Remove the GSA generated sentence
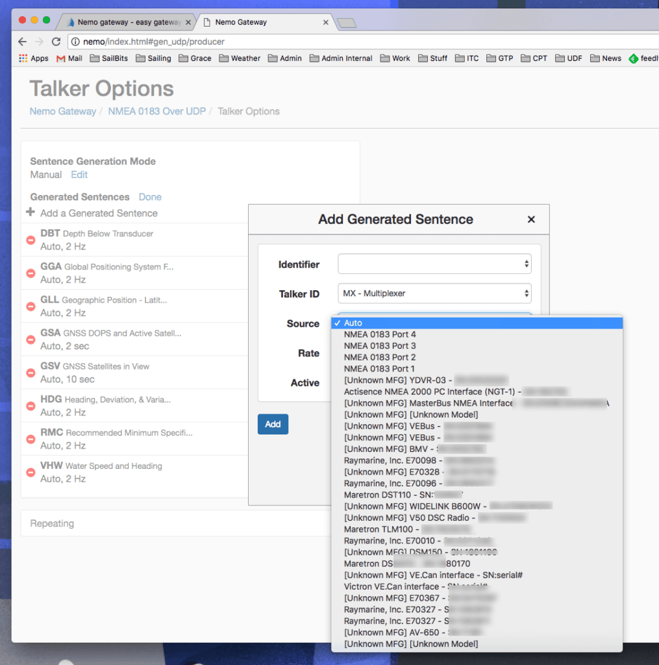Image resolution: width=659 pixels, height=665 pixels. [31, 340]
